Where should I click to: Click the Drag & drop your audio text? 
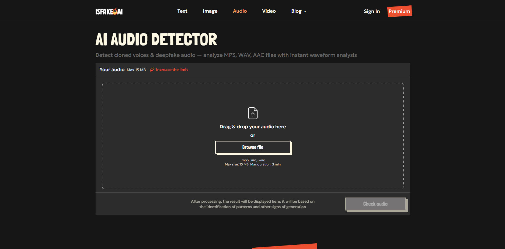(253, 127)
